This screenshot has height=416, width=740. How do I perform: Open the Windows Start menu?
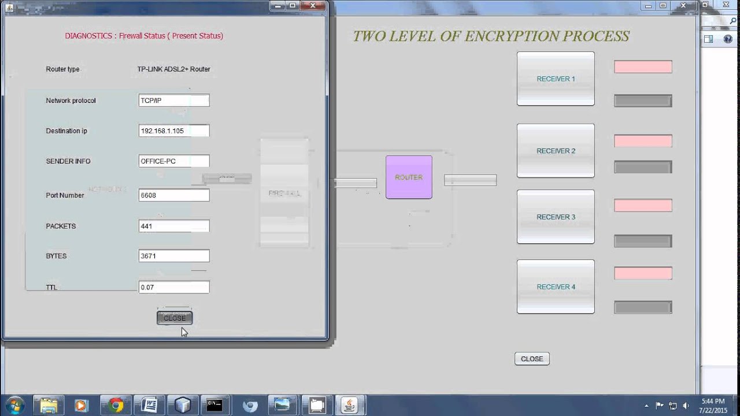click(x=14, y=405)
